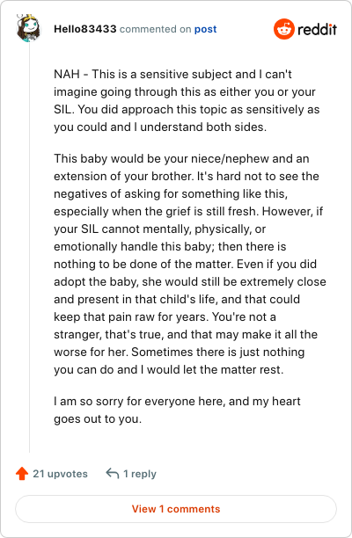Follow the blue "post" link

point(205,30)
